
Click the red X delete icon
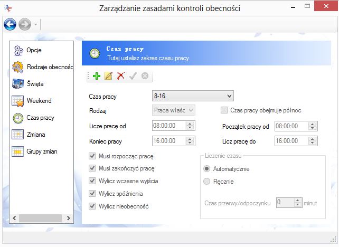[x=120, y=77]
